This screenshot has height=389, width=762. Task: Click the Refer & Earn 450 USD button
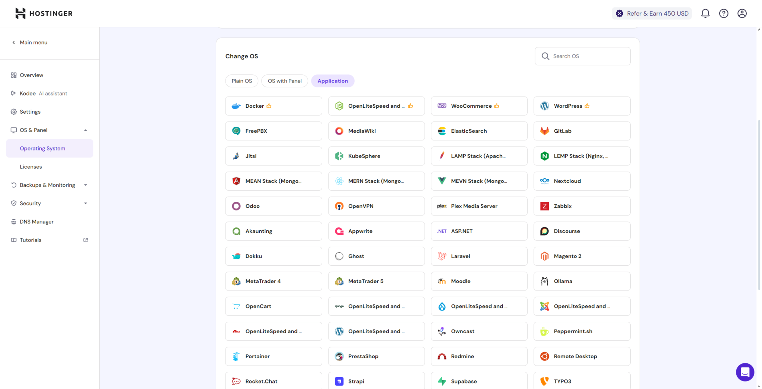click(x=651, y=13)
